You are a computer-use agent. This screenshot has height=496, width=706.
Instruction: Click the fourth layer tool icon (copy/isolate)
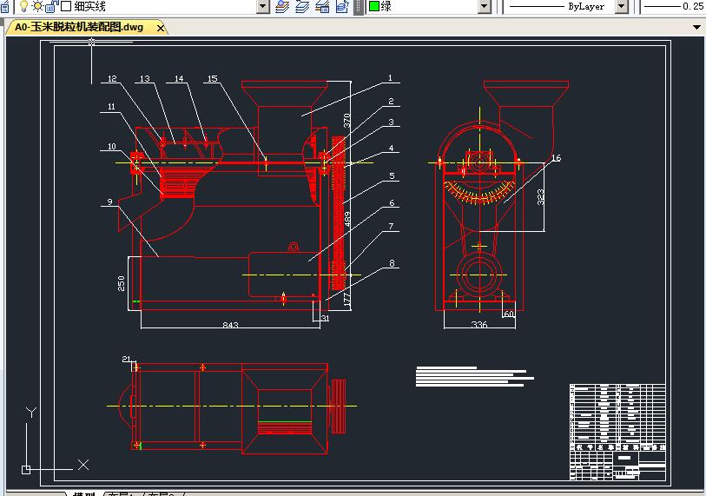click(342, 6)
